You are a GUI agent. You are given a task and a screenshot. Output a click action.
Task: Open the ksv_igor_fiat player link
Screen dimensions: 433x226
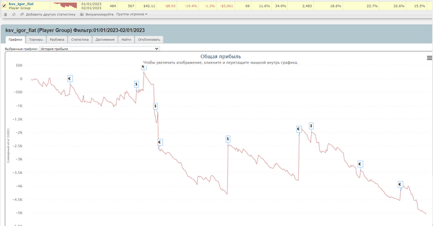[x=21, y=4]
